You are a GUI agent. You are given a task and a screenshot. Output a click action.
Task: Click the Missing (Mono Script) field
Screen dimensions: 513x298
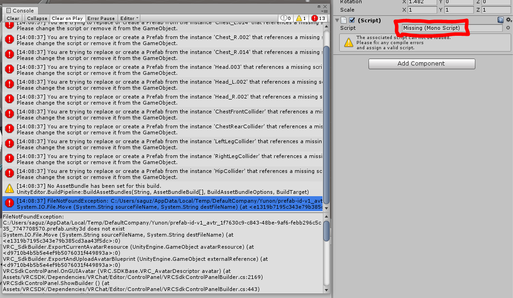pyautogui.click(x=452, y=28)
